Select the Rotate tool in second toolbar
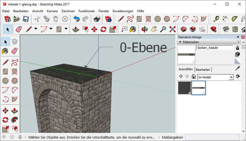Viewport: 246px width, 141px height. 103,29
